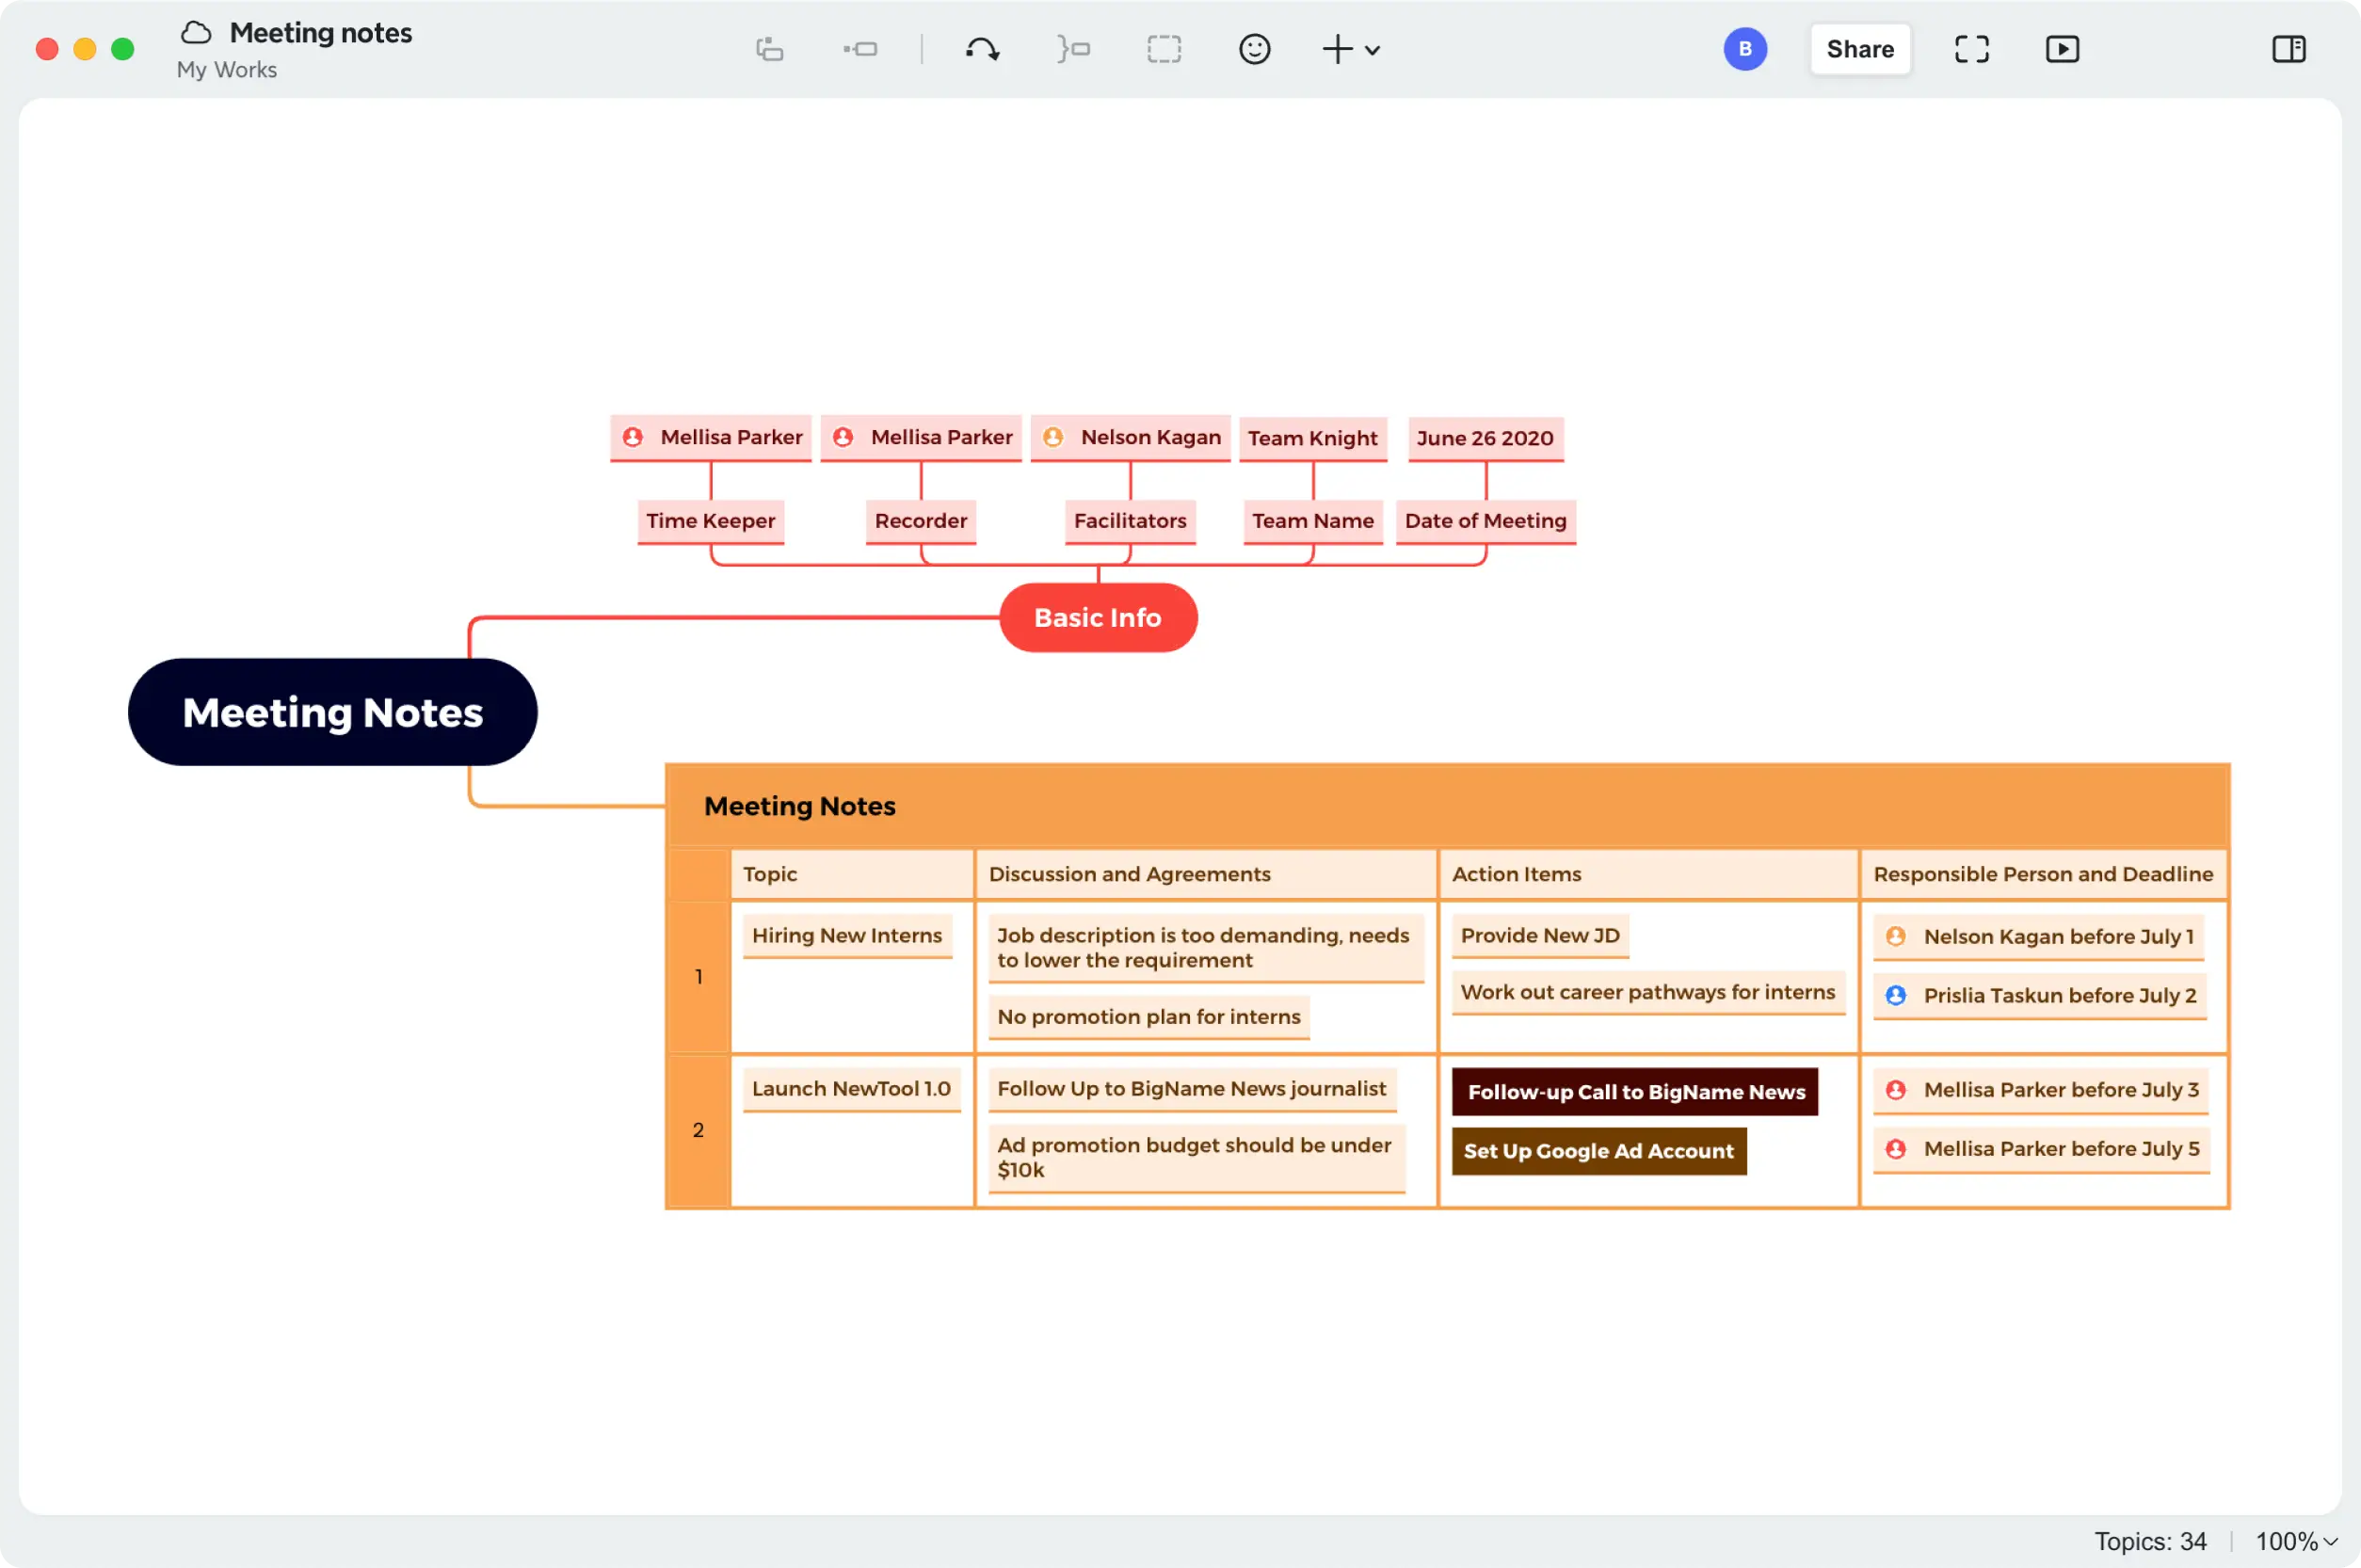Click the Meeting Notes table header

click(x=1447, y=806)
